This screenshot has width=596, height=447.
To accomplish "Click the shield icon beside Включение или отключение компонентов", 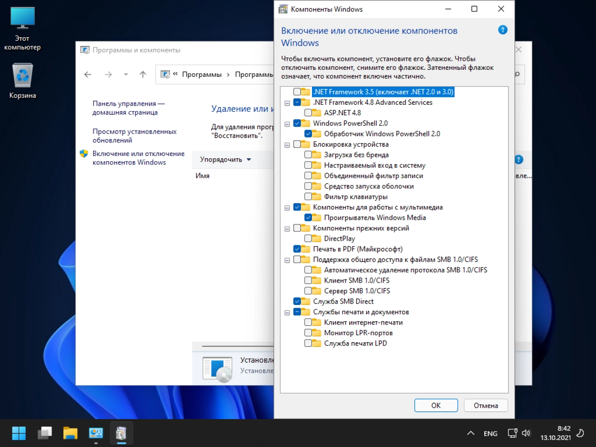I will [84, 154].
